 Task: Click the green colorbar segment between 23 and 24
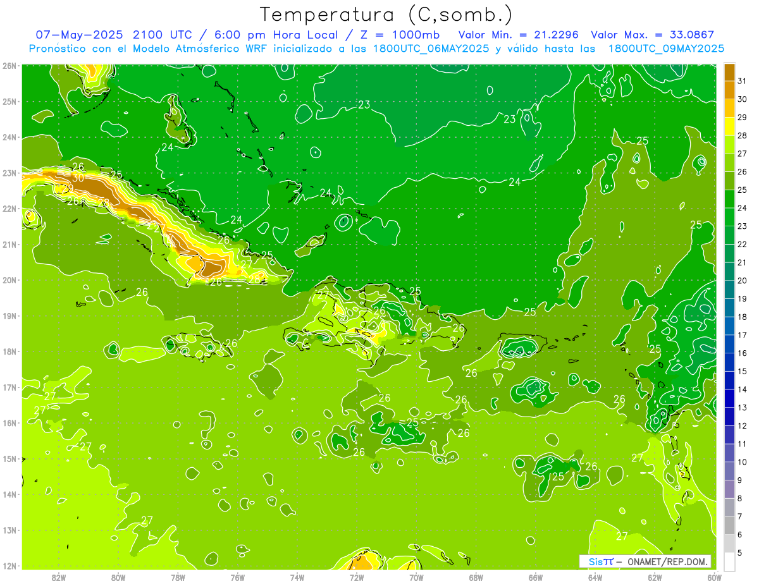pos(729,217)
